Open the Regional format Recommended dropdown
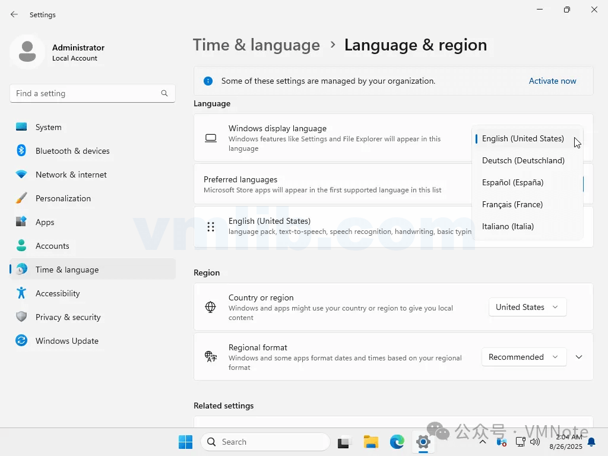 tap(523, 357)
